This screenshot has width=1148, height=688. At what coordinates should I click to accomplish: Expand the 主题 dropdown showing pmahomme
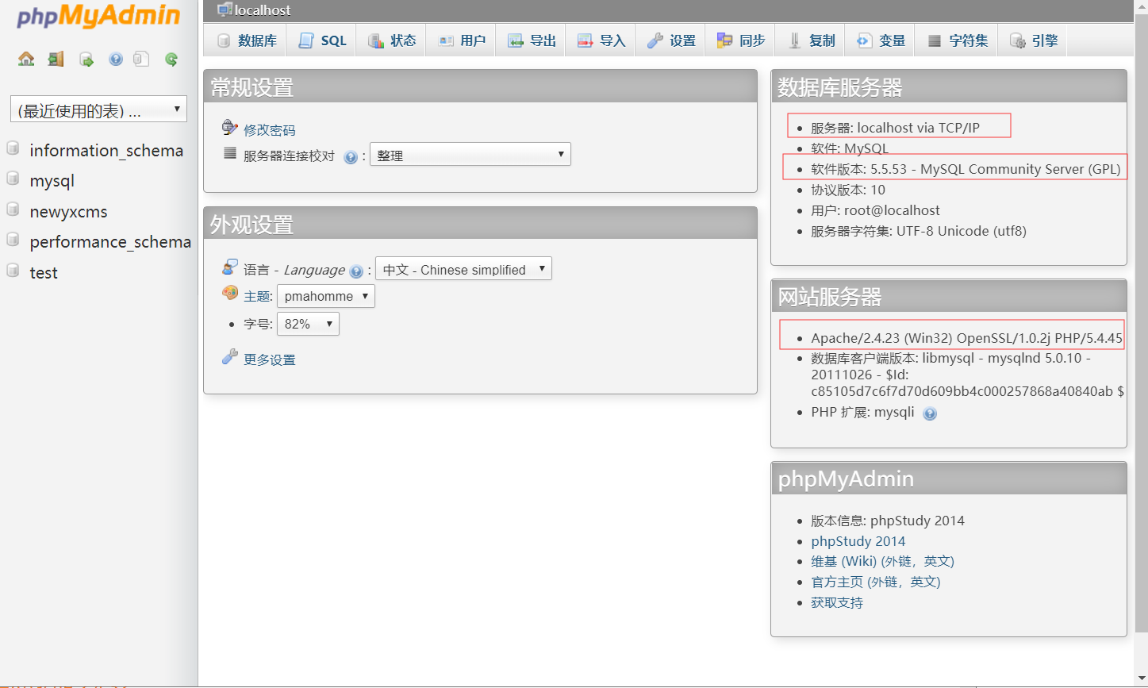click(x=326, y=296)
